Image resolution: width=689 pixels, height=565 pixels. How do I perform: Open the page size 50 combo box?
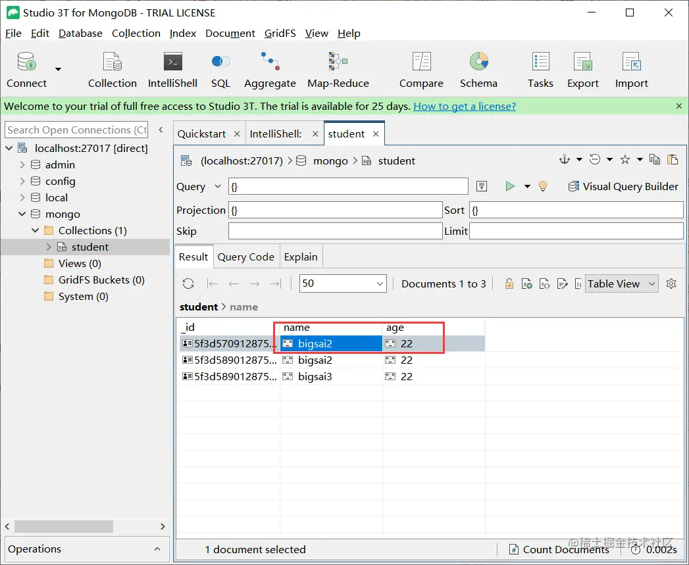(x=343, y=283)
